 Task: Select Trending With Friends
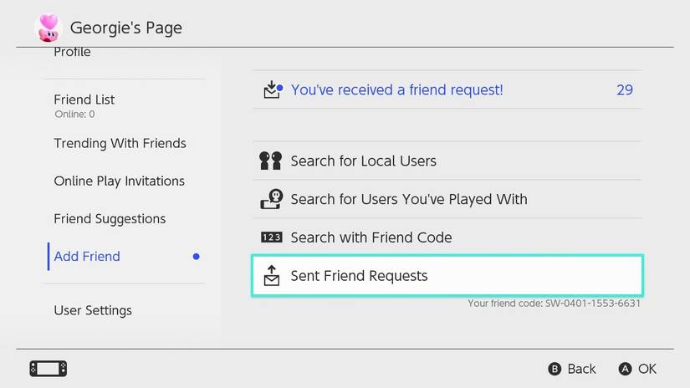pyautogui.click(x=120, y=143)
